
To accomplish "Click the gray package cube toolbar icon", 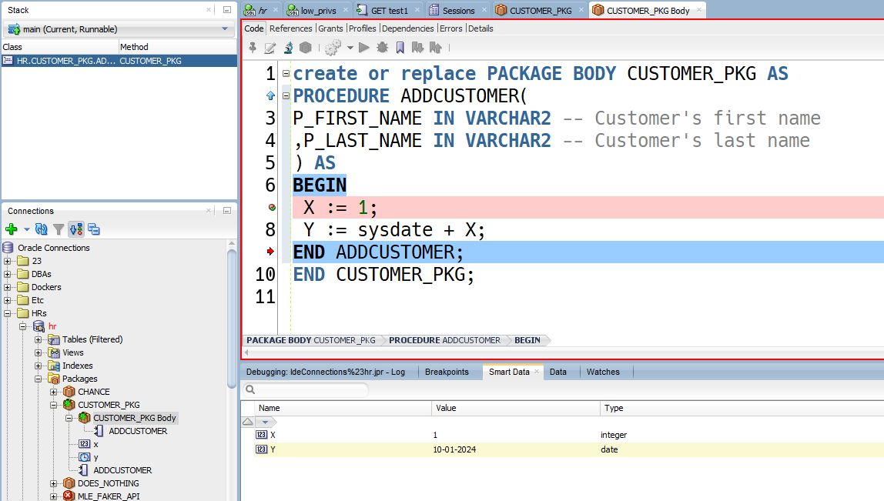I will 306,48.
